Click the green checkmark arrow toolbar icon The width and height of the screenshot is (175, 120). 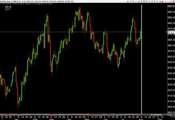click(133, 1)
